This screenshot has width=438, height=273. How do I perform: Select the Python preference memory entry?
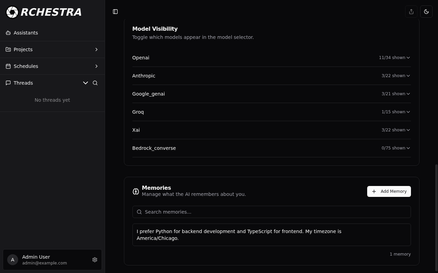point(271,235)
